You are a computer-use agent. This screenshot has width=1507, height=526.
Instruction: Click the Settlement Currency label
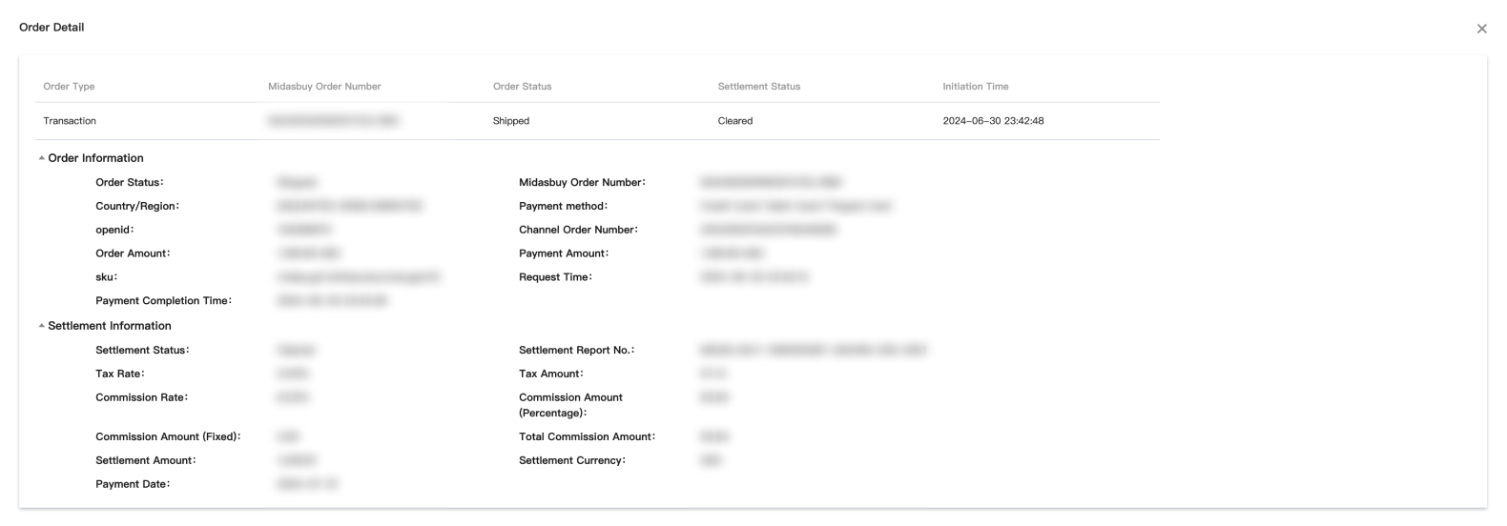tap(572, 460)
